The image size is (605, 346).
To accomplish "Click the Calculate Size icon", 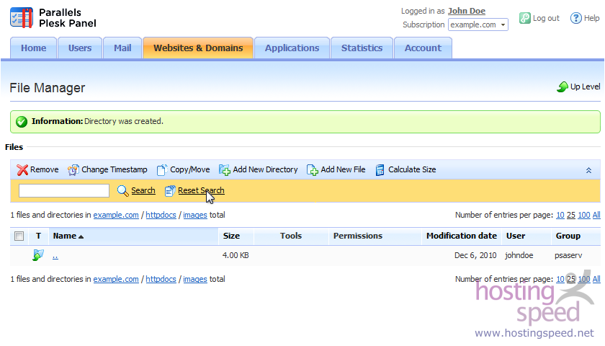I will point(380,170).
